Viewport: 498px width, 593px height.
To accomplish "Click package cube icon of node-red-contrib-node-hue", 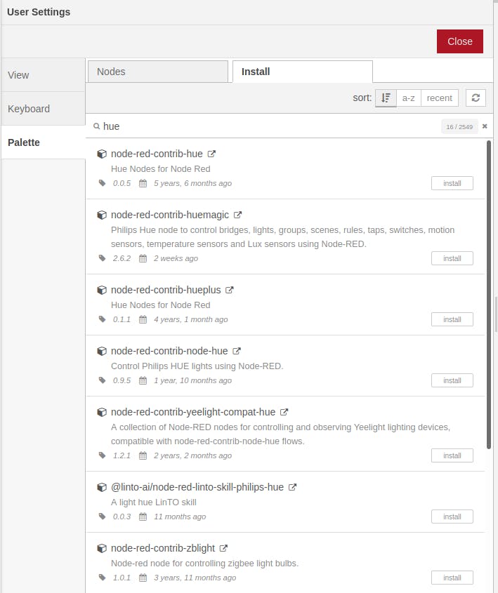I will (102, 351).
